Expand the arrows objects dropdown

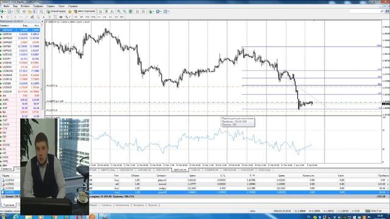pyautogui.click(x=69, y=17)
